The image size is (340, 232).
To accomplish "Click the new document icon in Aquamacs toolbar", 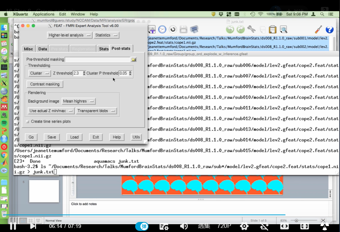I will (x=152, y=29).
